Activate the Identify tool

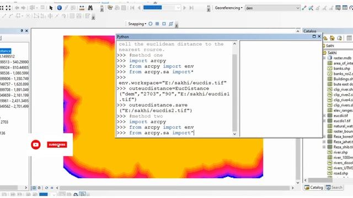(x=60, y=8)
